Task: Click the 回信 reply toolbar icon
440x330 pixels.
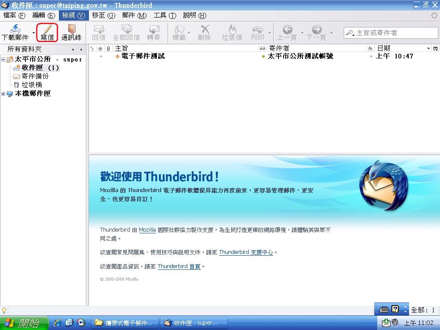Action: click(x=99, y=32)
